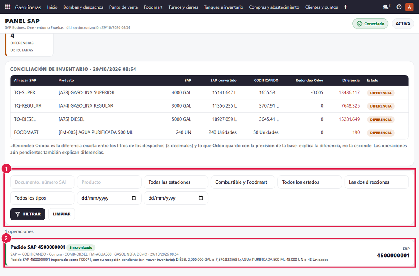Click the 4000 GAL SAP value
The image size is (419, 276).
point(181,93)
